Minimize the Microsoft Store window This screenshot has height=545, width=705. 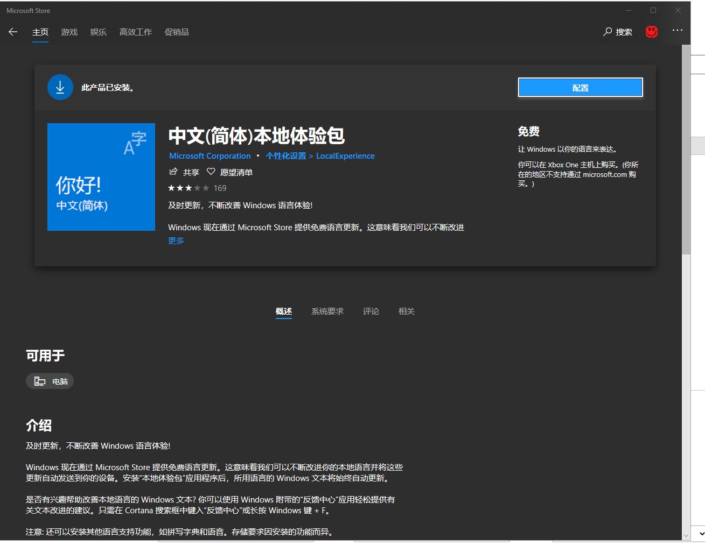629,10
